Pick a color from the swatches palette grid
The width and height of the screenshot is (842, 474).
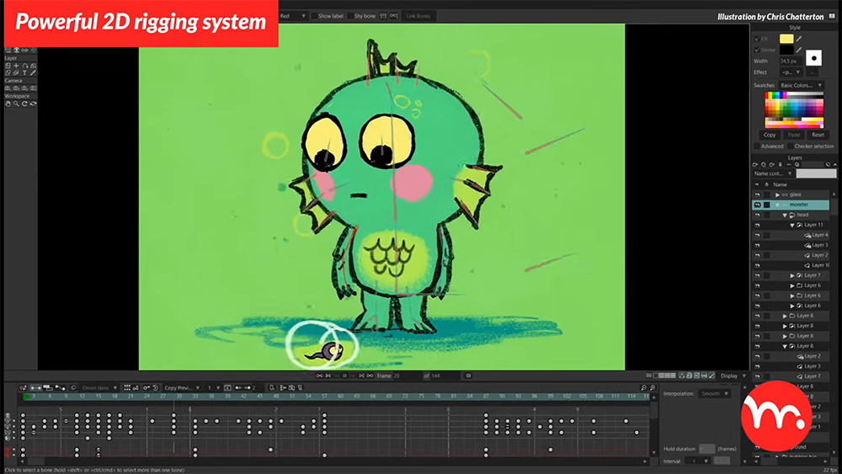(794, 110)
